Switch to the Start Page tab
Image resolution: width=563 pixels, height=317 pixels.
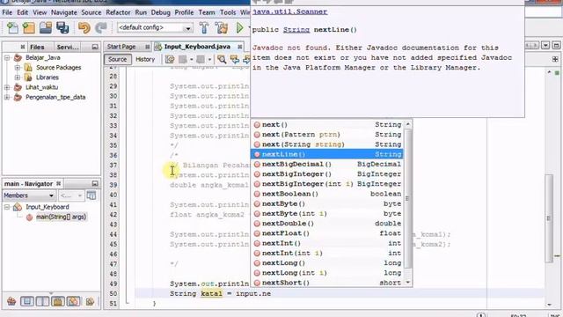[x=121, y=47]
